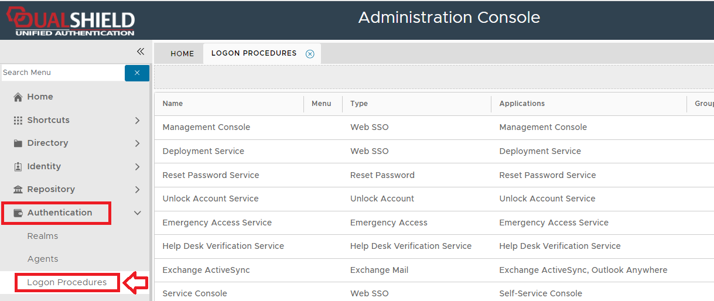The image size is (714, 301).
Task: Expand the Directory submenu chevron
Action: coord(138,143)
